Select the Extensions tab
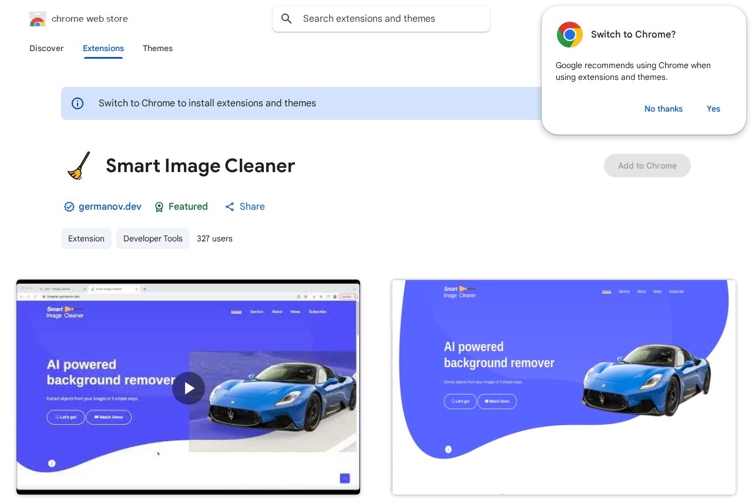 click(x=103, y=49)
